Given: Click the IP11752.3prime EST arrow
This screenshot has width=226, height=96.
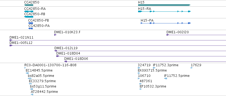Looking at the screenshot, I should pos(154,68).
